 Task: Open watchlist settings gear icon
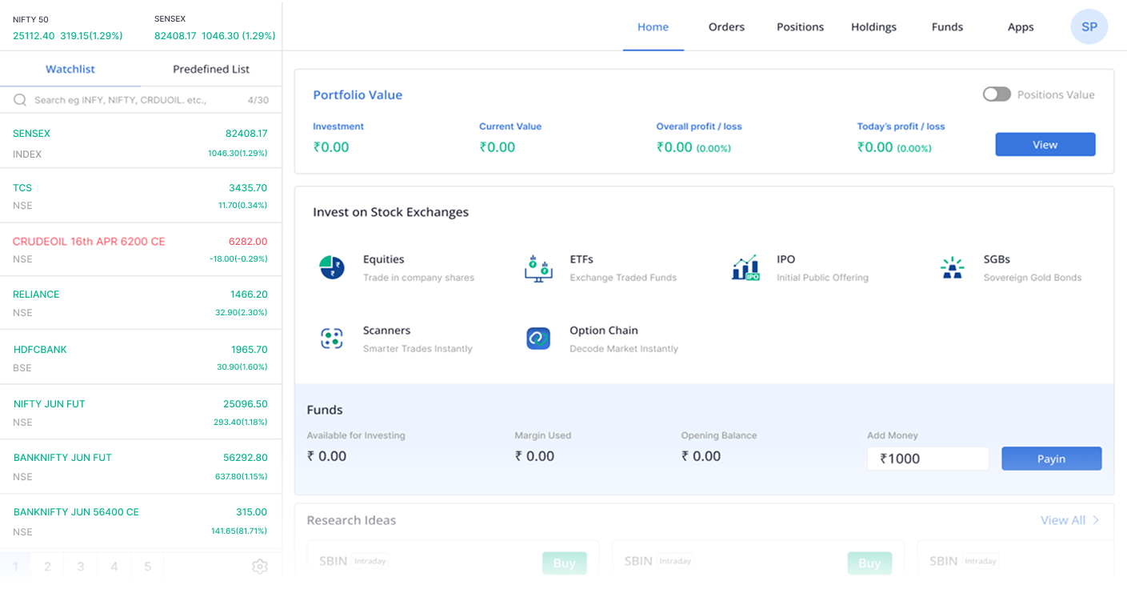(x=260, y=566)
